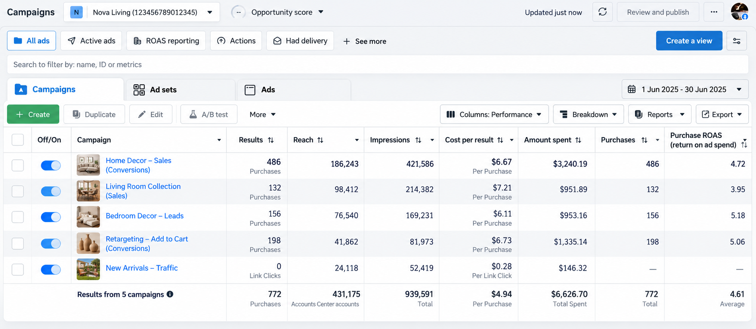Click the green Create button
Viewport: 756px width, 329px height.
coord(33,114)
